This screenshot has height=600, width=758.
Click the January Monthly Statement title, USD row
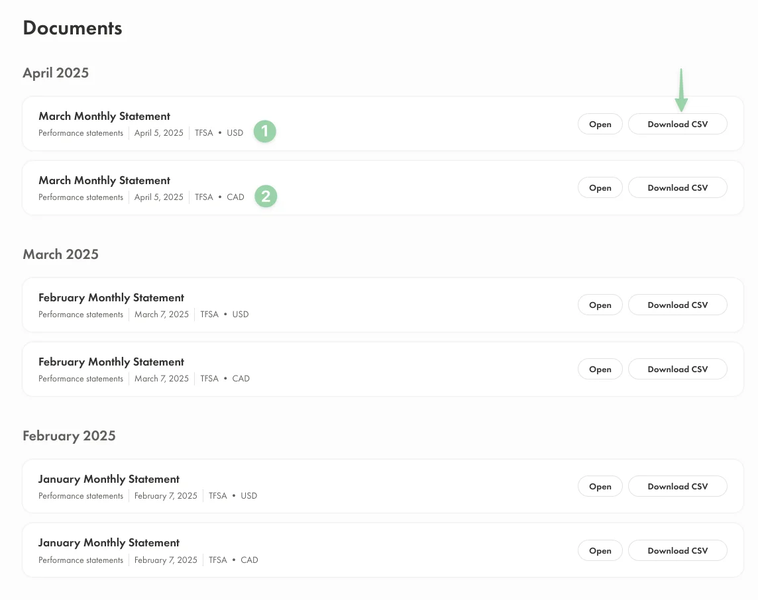point(109,479)
